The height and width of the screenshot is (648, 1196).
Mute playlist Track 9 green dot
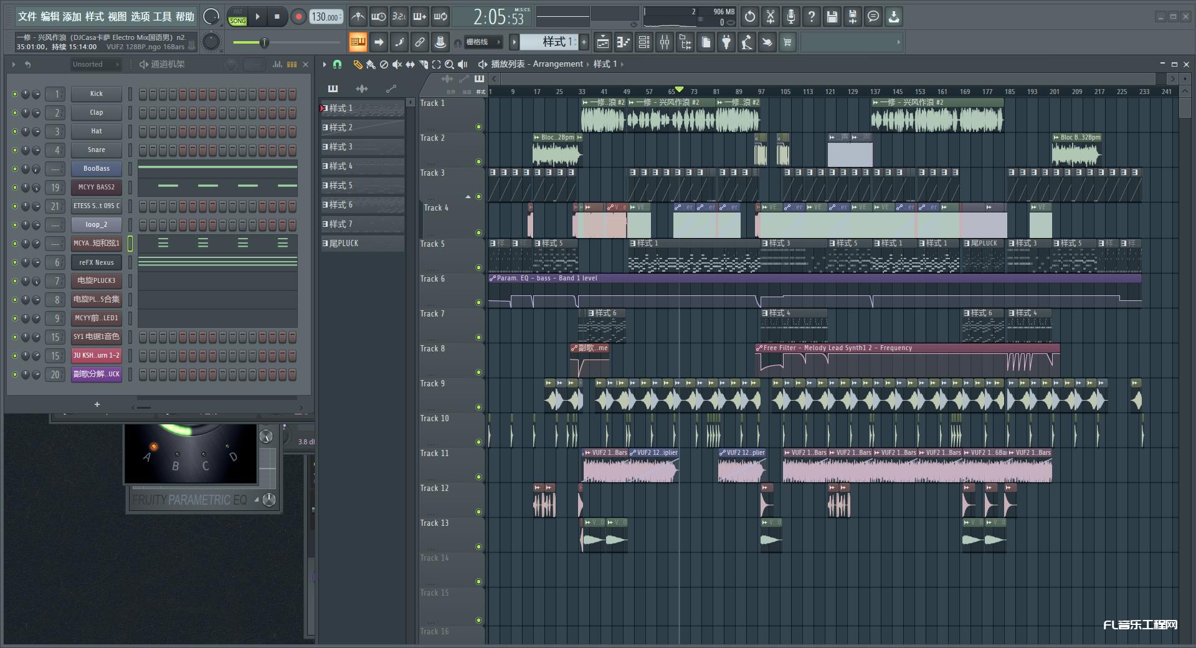(x=478, y=407)
